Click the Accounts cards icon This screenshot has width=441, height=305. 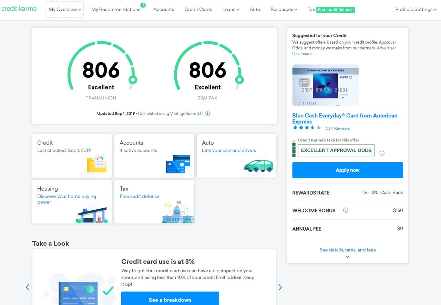(x=178, y=164)
